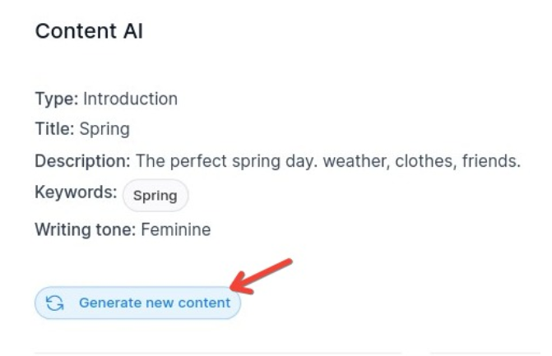The width and height of the screenshot is (552, 356).
Task: Click the red arrow annotation
Action: 263,275
